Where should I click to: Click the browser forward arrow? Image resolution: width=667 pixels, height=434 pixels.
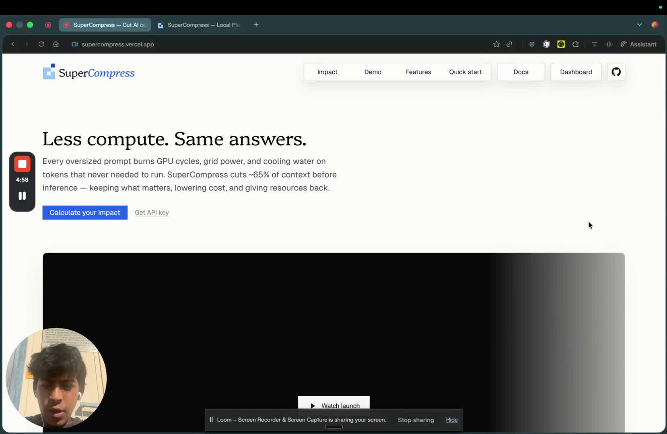pyautogui.click(x=27, y=44)
